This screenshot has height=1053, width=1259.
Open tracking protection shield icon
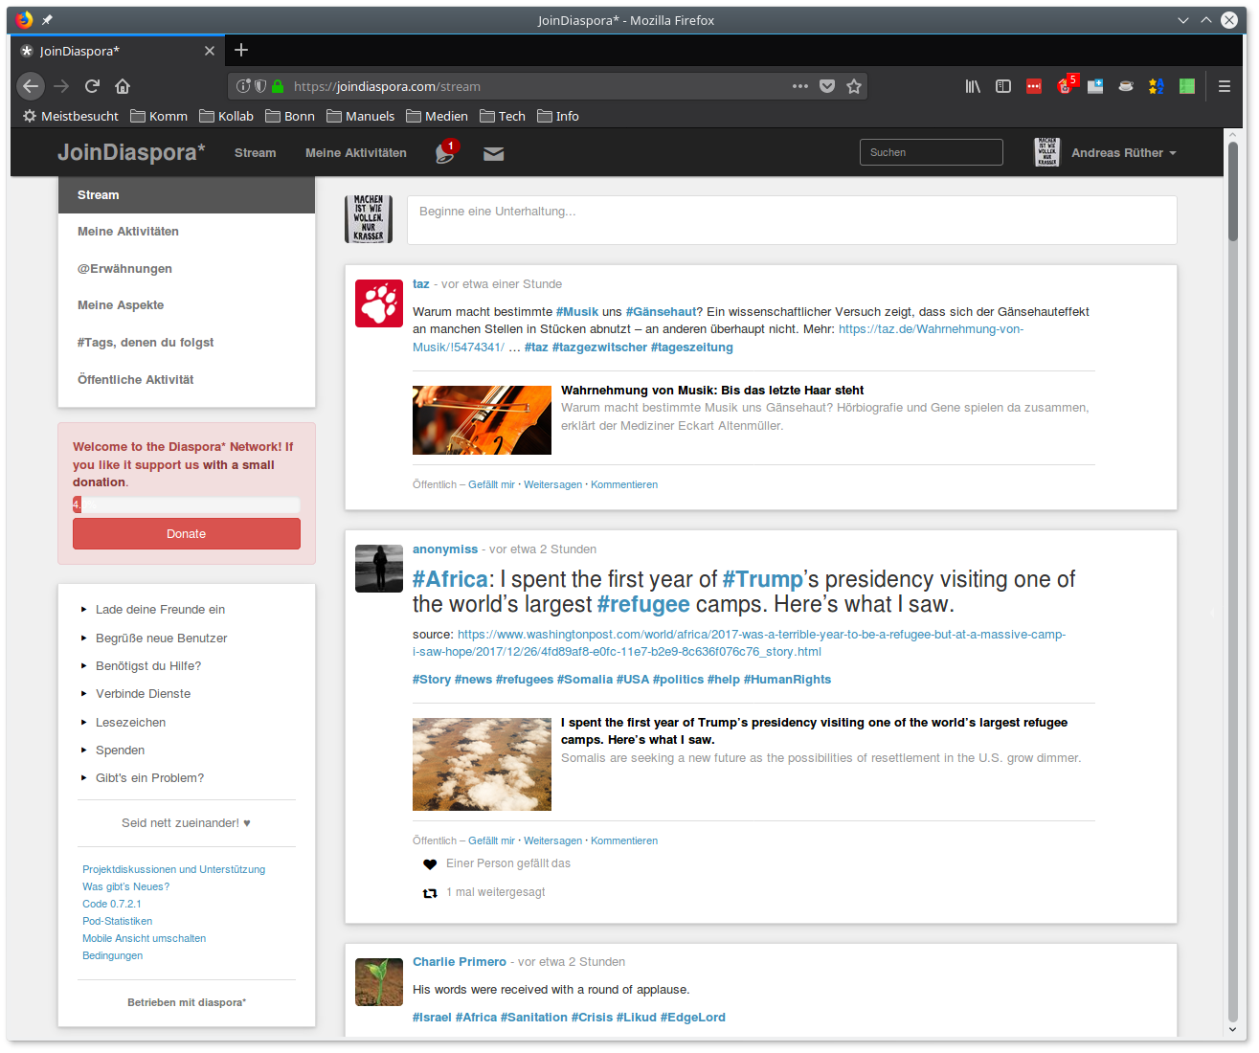click(259, 86)
